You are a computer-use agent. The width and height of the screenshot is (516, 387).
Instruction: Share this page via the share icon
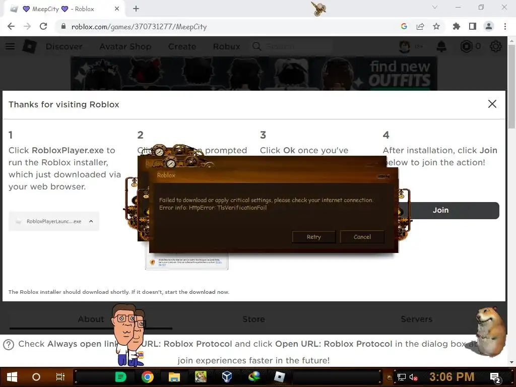point(420,26)
